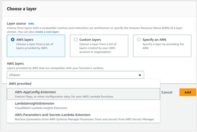Click the Custom layers card description

(x=98, y=48)
